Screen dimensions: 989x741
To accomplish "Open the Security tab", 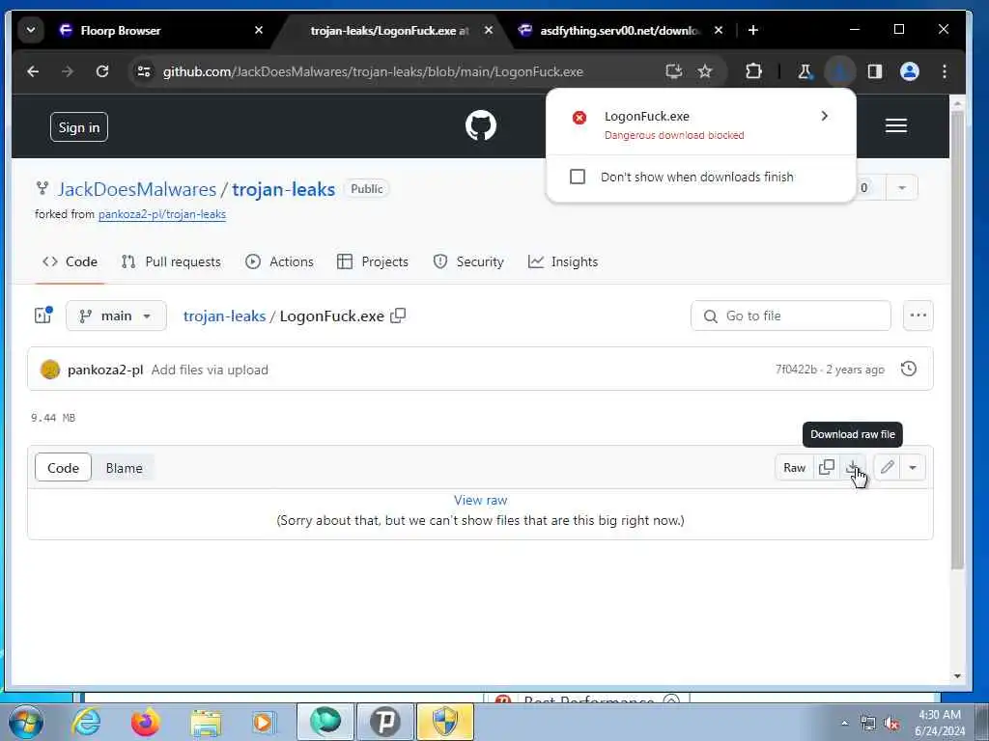I will pyautogui.click(x=468, y=261).
